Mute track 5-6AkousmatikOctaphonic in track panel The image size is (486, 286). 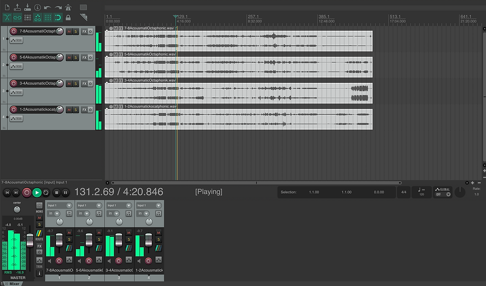coord(69,57)
